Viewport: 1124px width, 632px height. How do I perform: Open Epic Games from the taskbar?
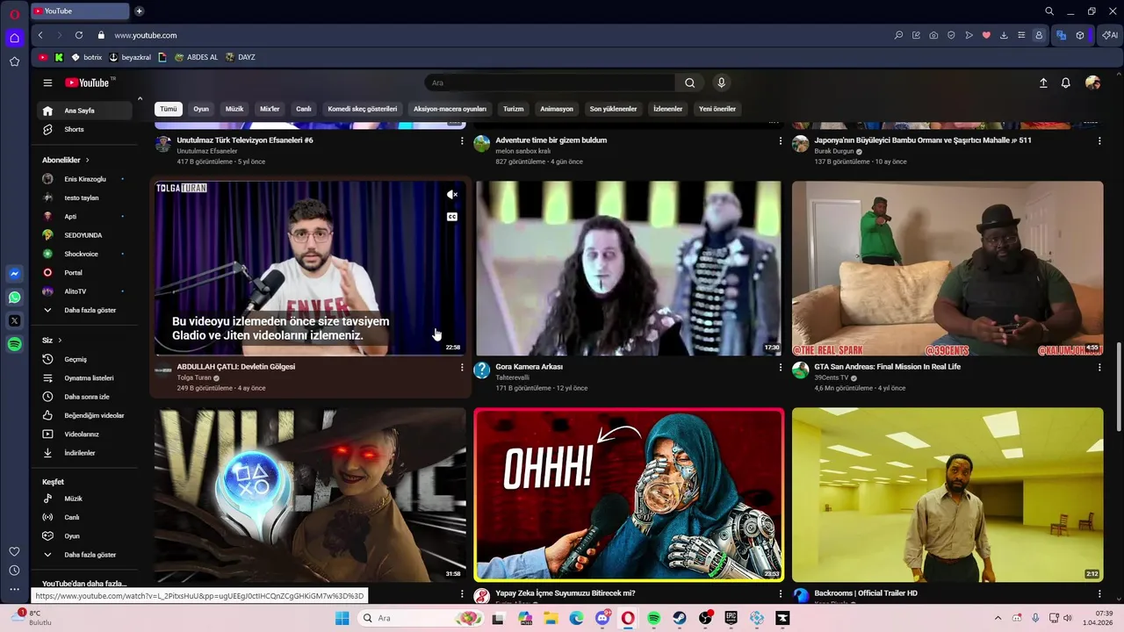point(731,618)
